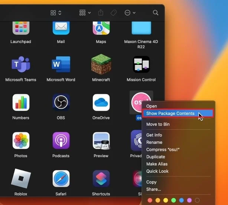This screenshot has width=228, height=205.
Task: Select the OBS app icon
Action: [61, 102]
